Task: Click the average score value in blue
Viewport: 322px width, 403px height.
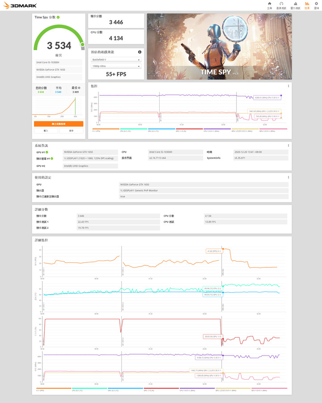Action: point(58,92)
